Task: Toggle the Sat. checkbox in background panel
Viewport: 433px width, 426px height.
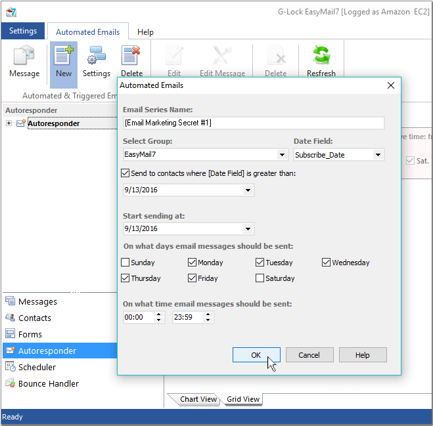Action: tap(410, 161)
